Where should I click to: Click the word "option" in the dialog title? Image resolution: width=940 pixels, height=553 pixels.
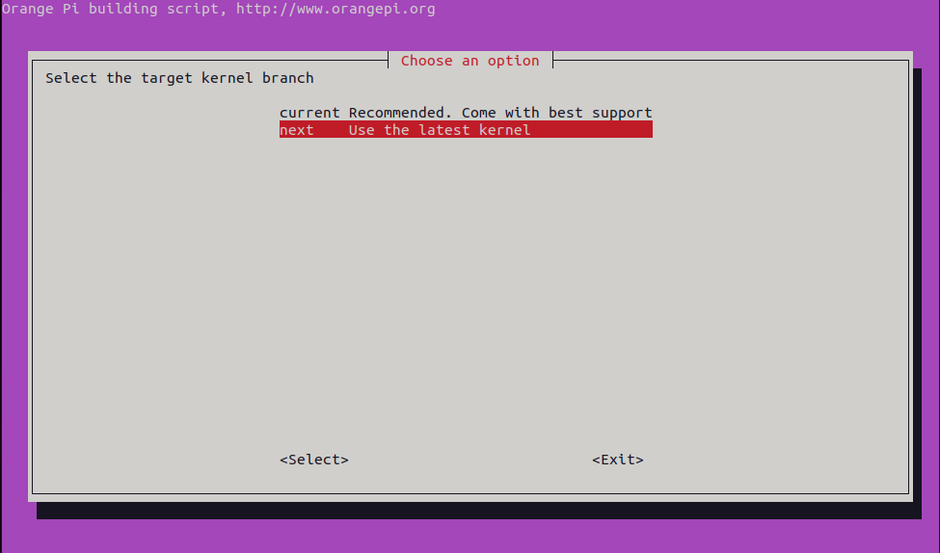(x=513, y=61)
